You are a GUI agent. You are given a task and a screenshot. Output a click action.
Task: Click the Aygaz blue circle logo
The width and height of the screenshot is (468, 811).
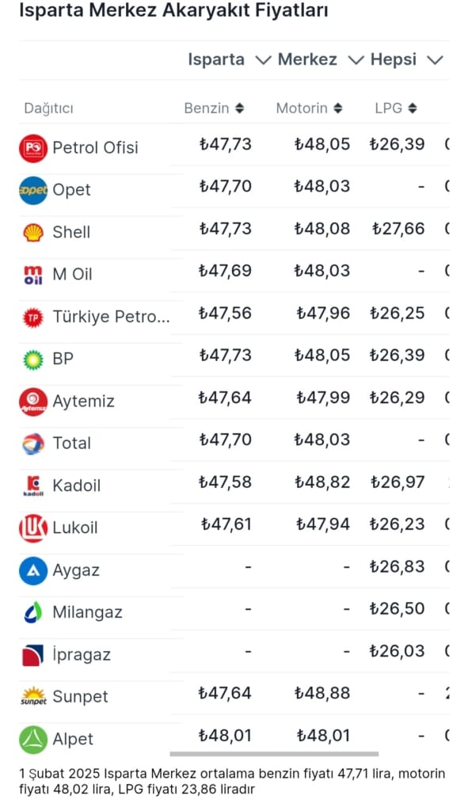(33, 570)
